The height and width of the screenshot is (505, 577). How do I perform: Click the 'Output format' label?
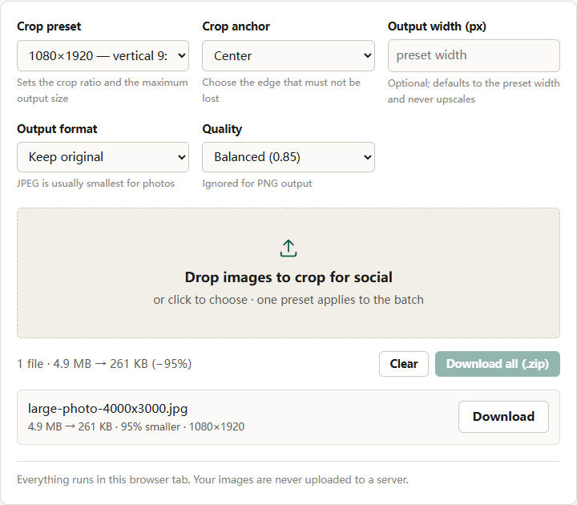[x=57, y=129]
